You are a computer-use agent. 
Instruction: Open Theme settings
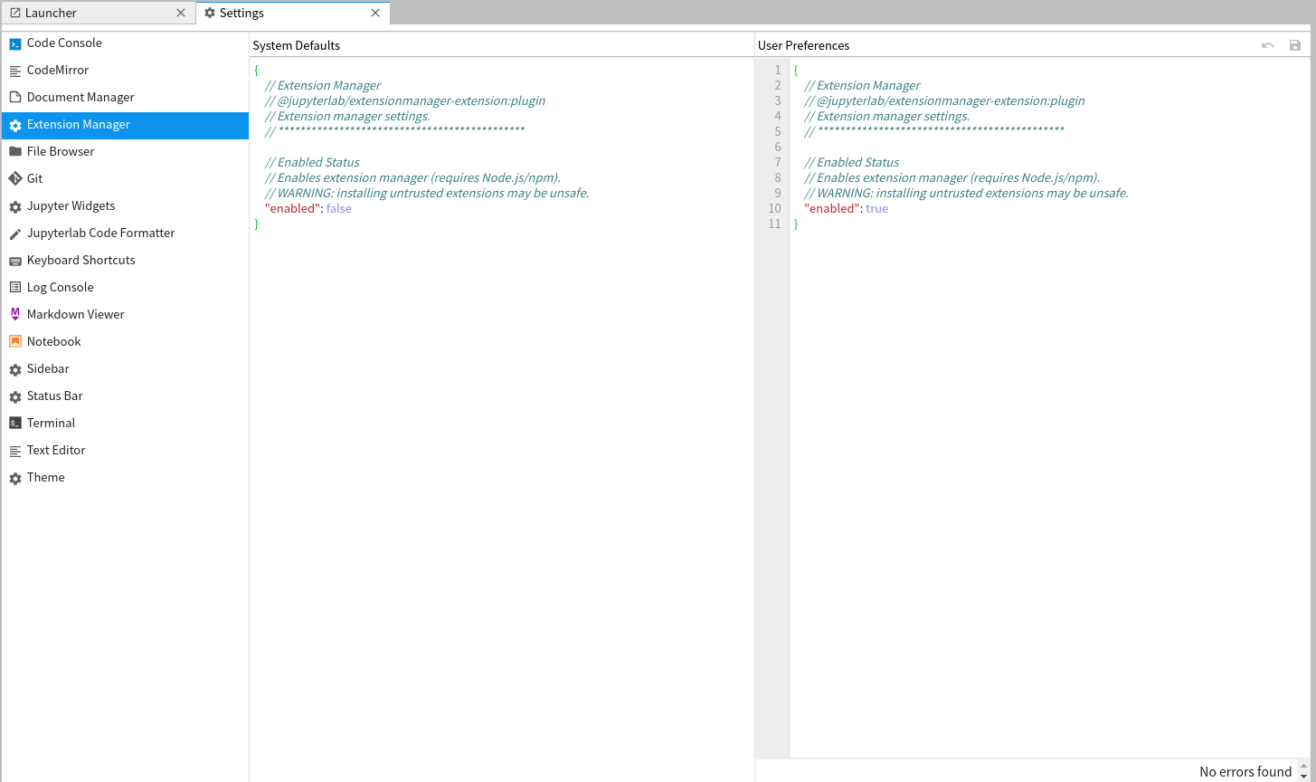[x=125, y=478]
